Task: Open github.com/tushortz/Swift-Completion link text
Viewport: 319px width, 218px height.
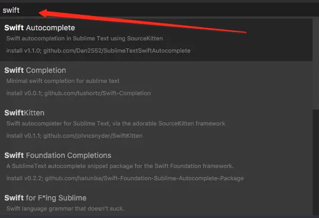Action: (x=97, y=93)
